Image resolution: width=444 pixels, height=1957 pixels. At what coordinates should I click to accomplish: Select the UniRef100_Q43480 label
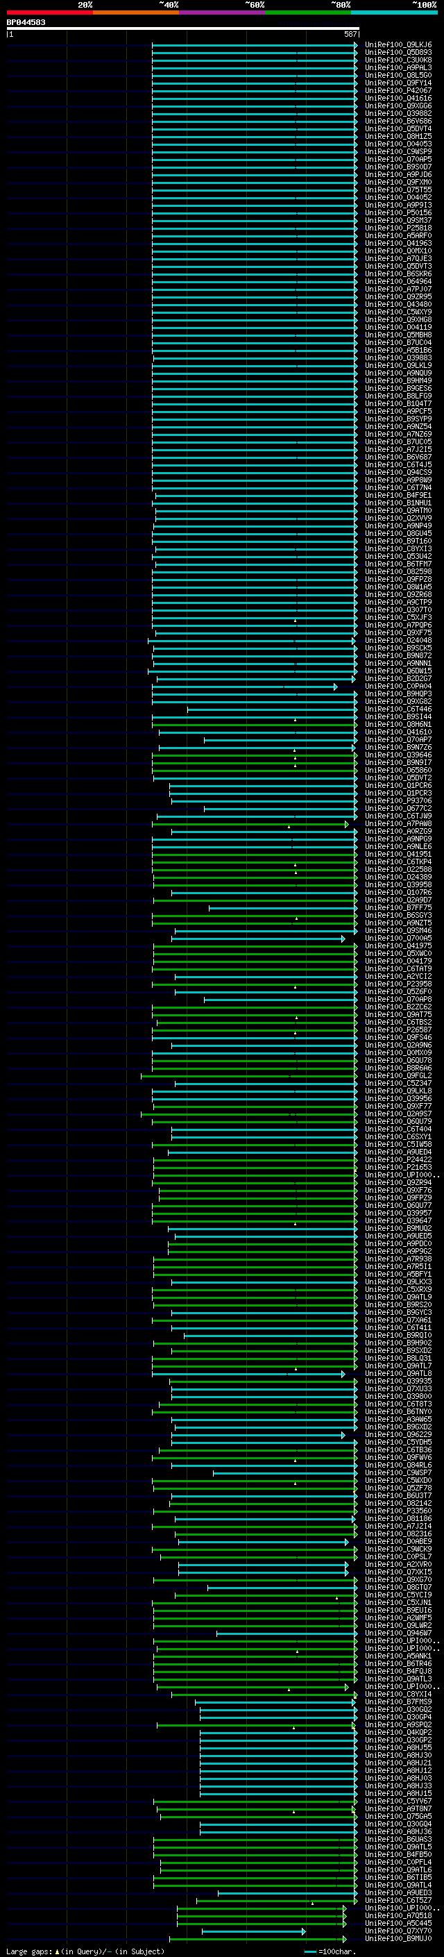(398, 305)
